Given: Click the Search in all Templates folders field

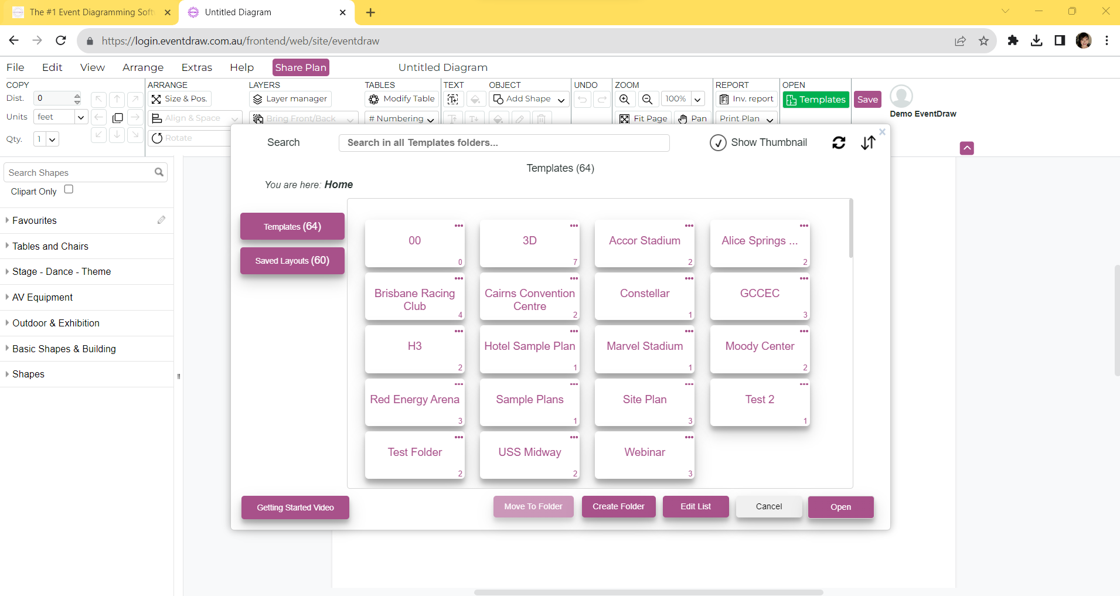Looking at the screenshot, I should pos(504,142).
